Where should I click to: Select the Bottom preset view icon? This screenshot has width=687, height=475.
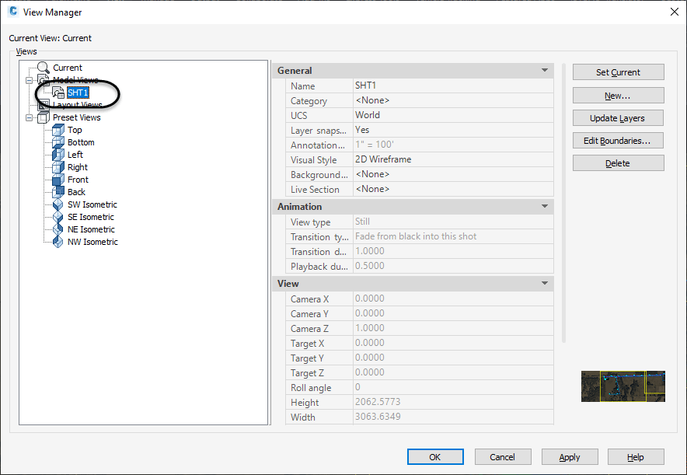click(x=56, y=142)
